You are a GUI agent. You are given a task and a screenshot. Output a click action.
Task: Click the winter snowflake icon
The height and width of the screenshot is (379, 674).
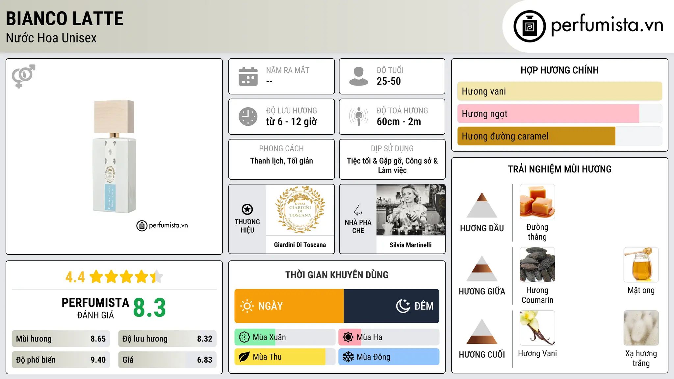348,357
